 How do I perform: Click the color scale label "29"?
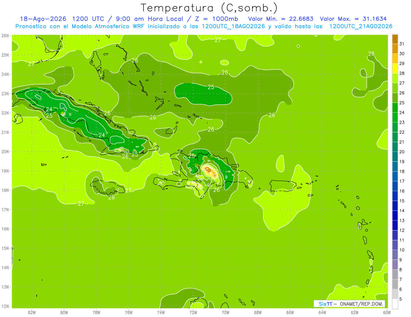point(402,64)
